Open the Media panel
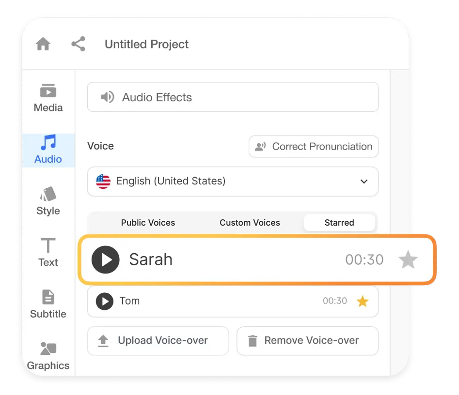Viewport: 459px width, 395px height. click(x=47, y=97)
